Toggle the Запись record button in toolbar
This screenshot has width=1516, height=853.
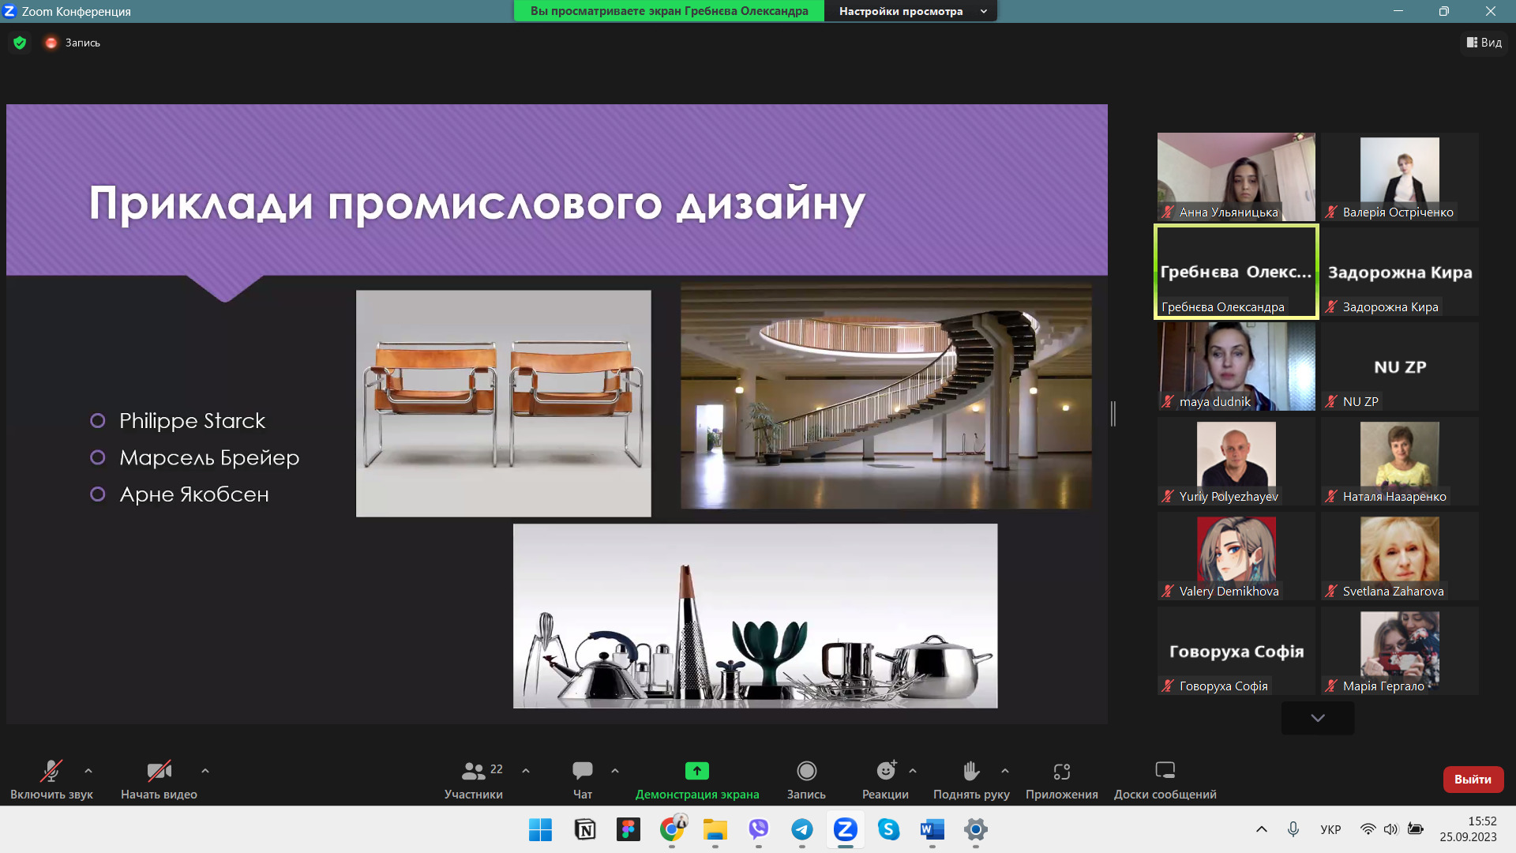tap(806, 771)
